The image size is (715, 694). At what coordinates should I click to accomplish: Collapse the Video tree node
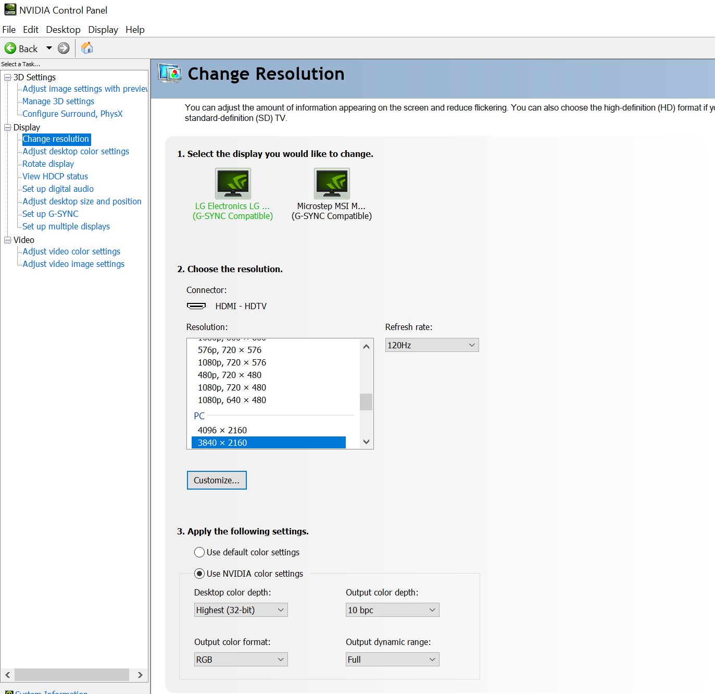8,240
